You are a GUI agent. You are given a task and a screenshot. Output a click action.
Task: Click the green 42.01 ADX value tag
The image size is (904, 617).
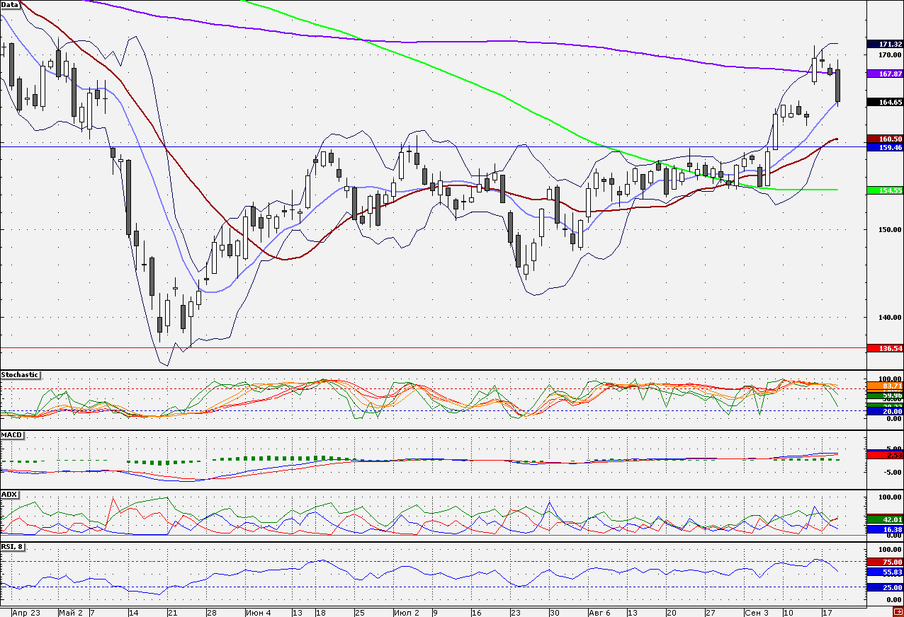pos(885,520)
